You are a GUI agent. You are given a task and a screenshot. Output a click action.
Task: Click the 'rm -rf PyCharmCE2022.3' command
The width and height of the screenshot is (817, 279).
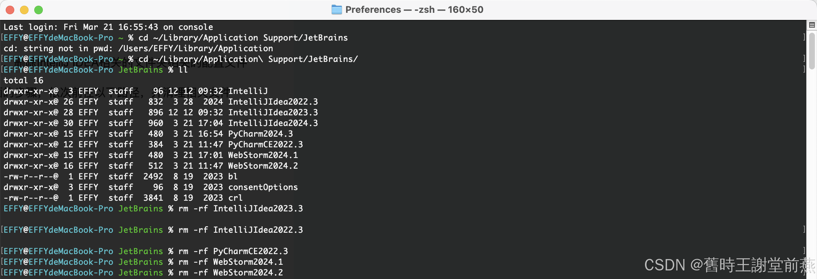(x=233, y=251)
